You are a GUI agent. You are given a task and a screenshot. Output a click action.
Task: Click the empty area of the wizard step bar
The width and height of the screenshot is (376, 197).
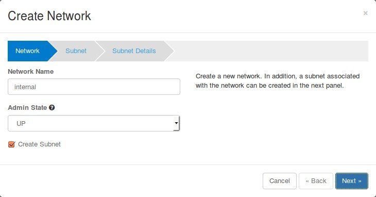(x=271, y=51)
